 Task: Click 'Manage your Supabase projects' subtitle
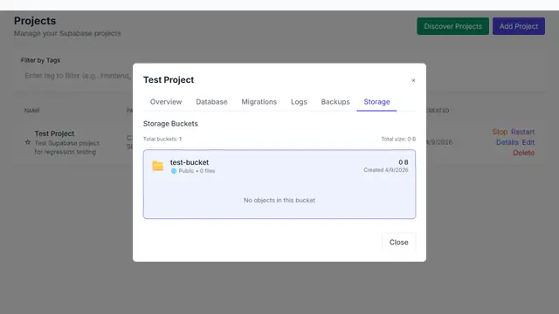[67, 33]
